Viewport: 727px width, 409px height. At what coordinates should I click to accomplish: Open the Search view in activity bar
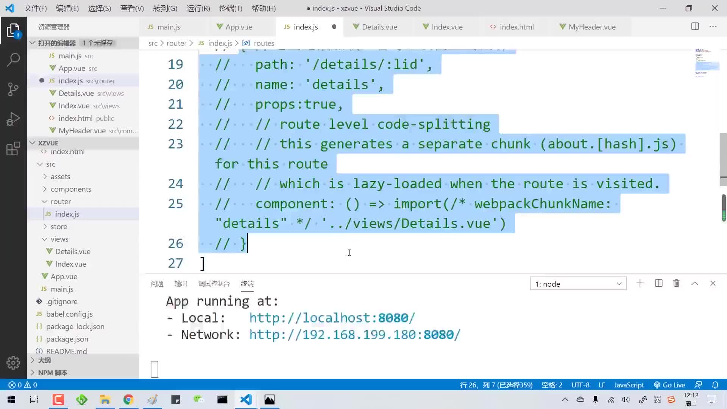pos(13,59)
